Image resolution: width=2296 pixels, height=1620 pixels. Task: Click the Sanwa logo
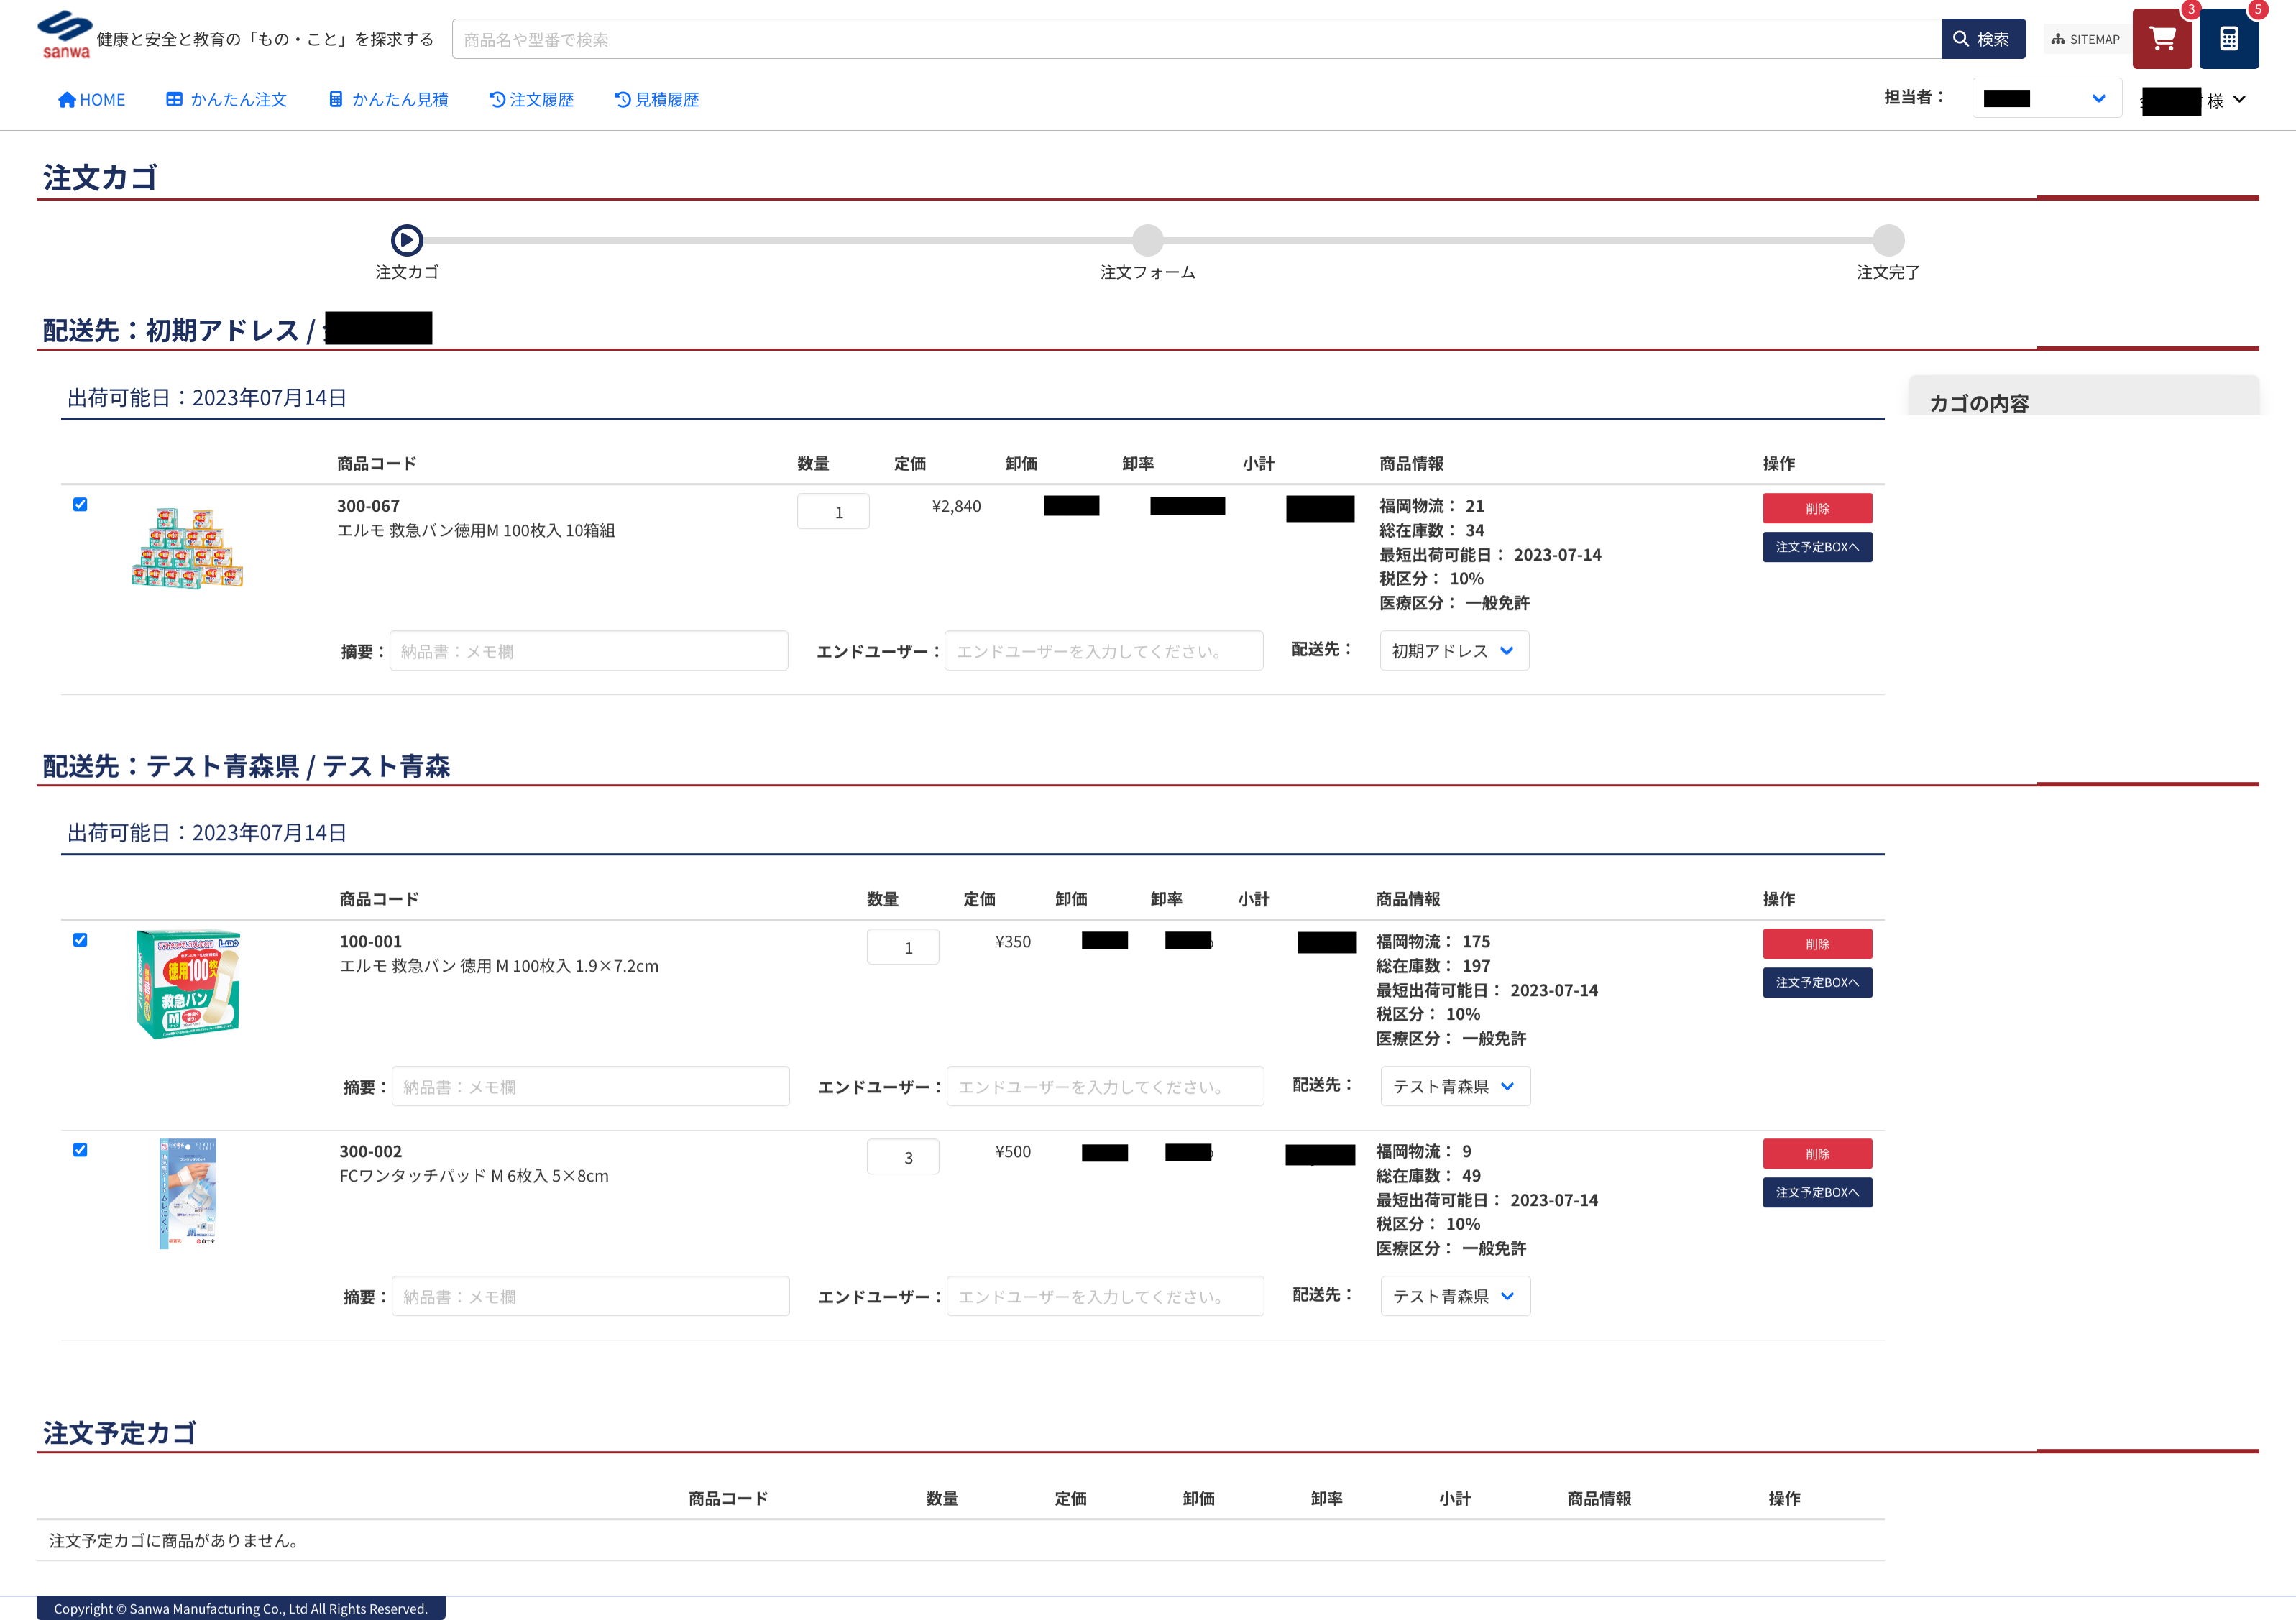(x=65, y=35)
